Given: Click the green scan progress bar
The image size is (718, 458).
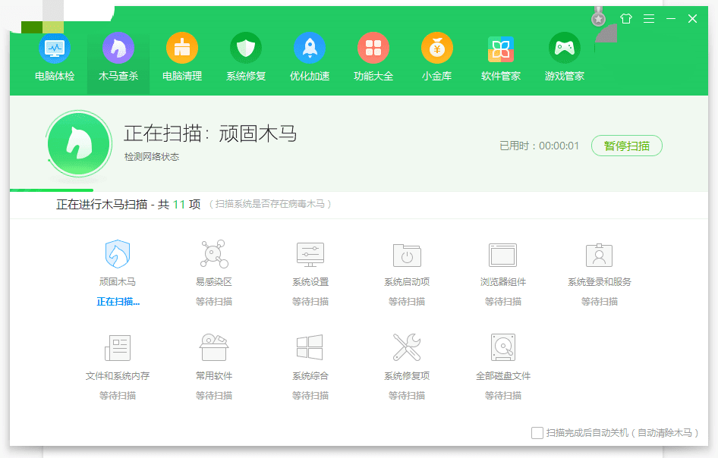Looking at the screenshot, I should click(x=52, y=190).
